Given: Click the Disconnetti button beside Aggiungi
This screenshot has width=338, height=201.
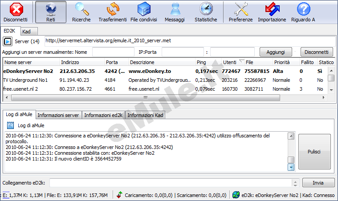Looking at the screenshot, I should (x=317, y=52).
